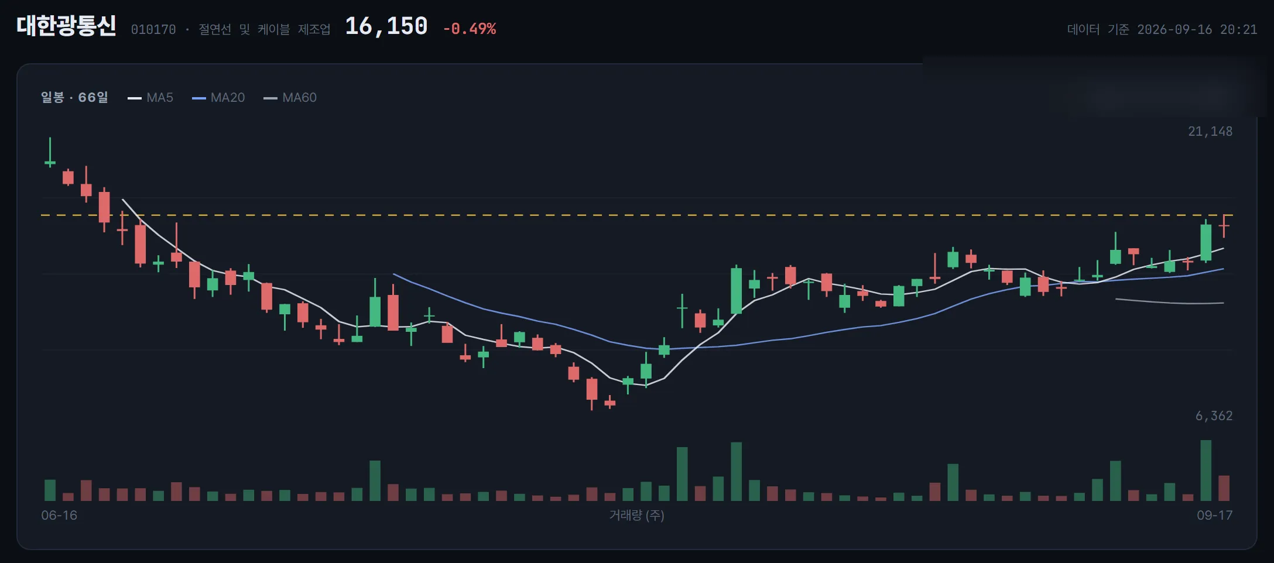Click the current price 16,150

pos(386,26)
